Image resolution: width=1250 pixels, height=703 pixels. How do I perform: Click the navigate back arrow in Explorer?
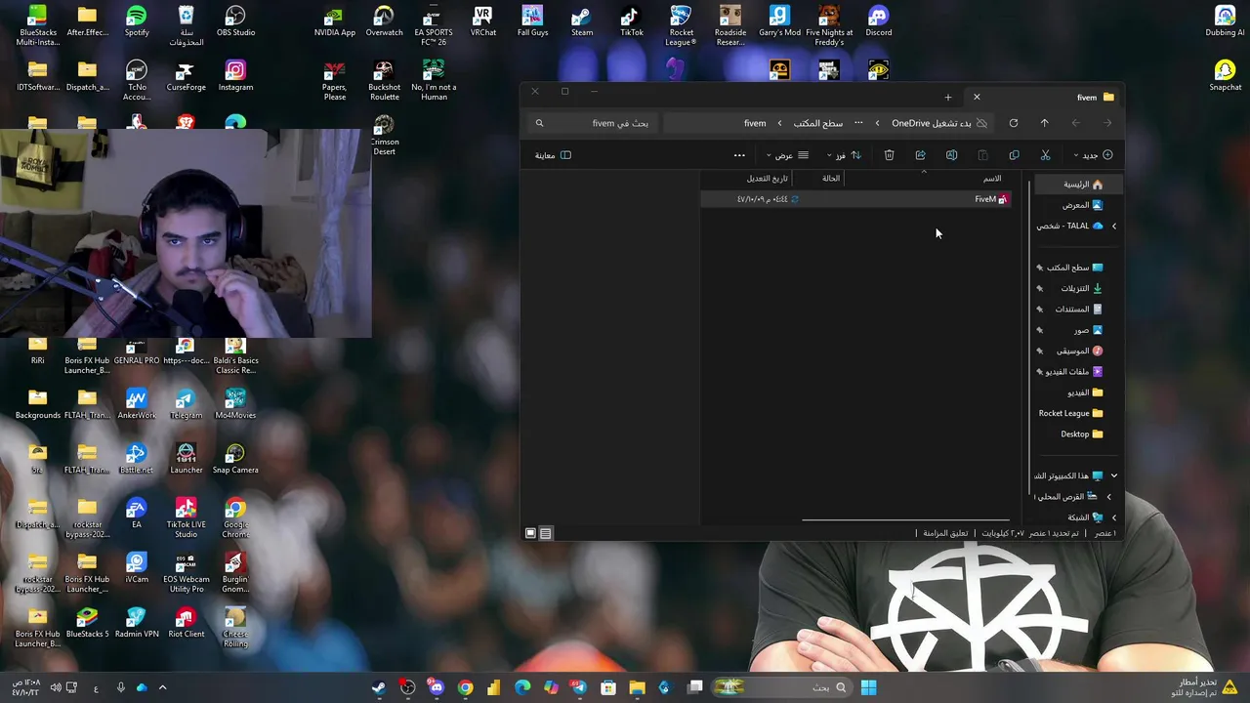[x=1107, y=123]
